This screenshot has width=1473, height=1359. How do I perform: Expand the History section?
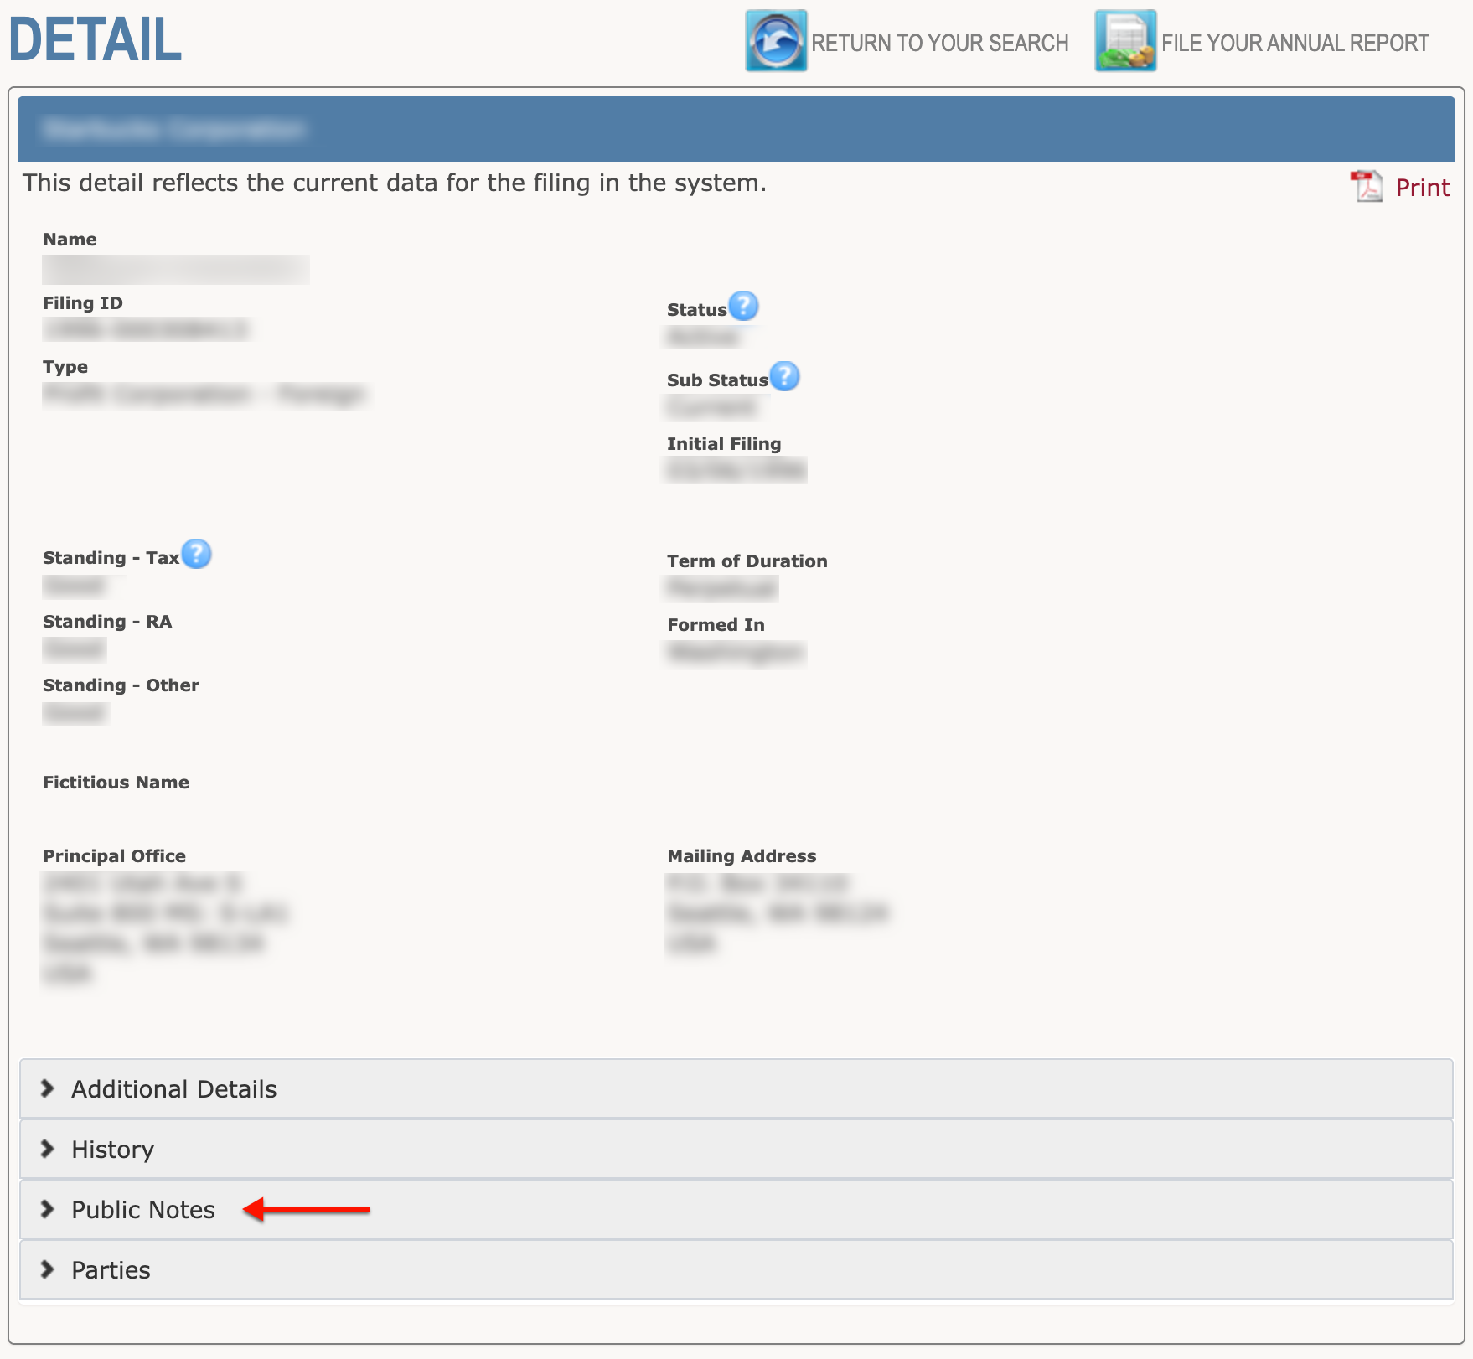[x=736, y=1150]
